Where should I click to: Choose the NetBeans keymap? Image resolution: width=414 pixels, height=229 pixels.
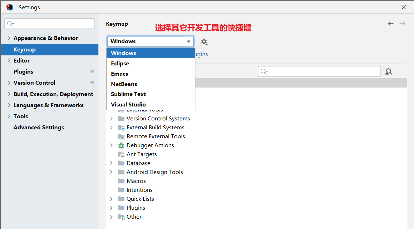coord(151,84)
